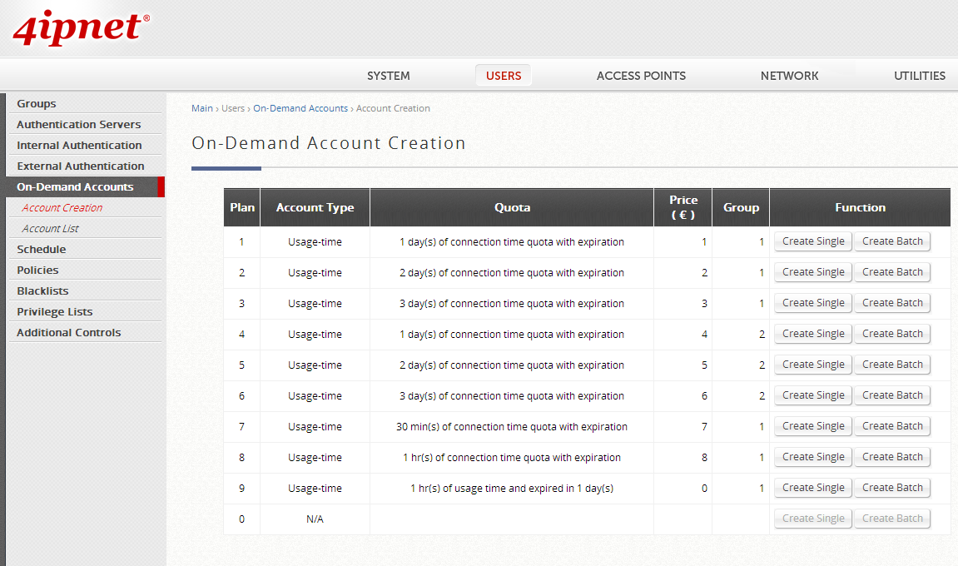Open the Schedule sidebar item

coord(42,250)
